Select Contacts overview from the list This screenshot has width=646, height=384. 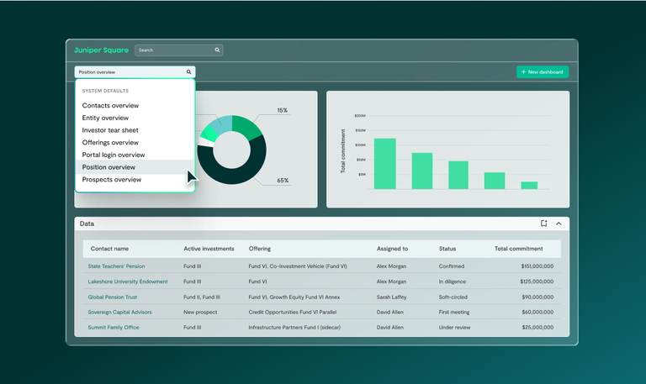pyautogui.click(x=110, y=106)
